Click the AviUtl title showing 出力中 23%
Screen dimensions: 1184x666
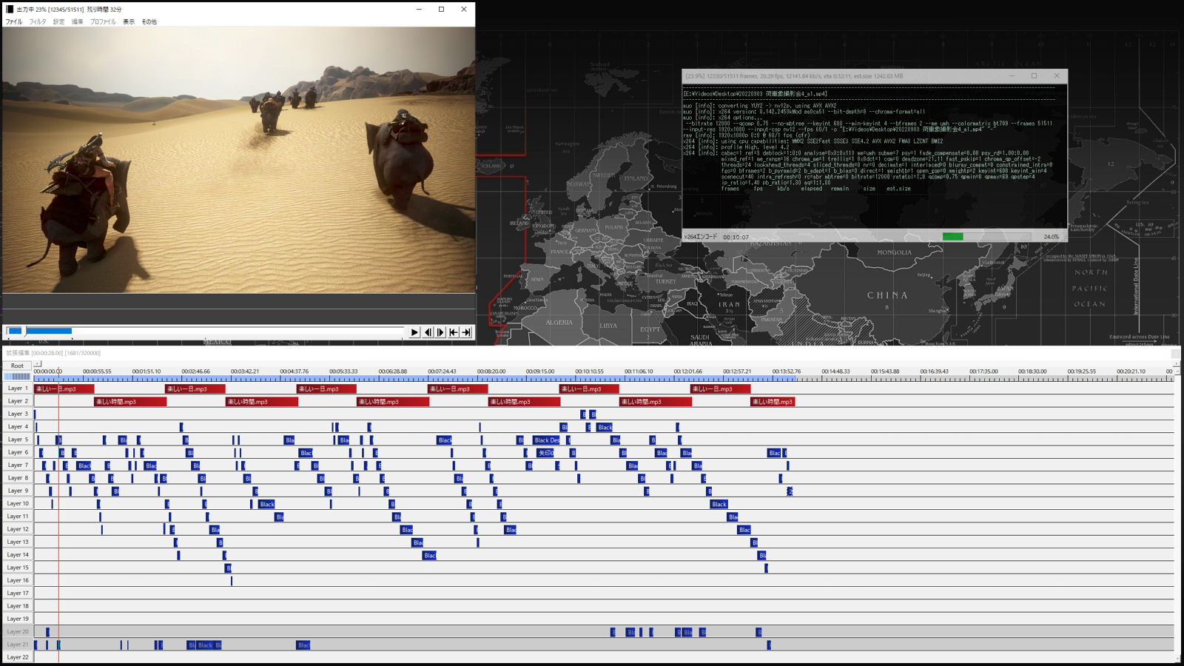(x=69, y=10)
